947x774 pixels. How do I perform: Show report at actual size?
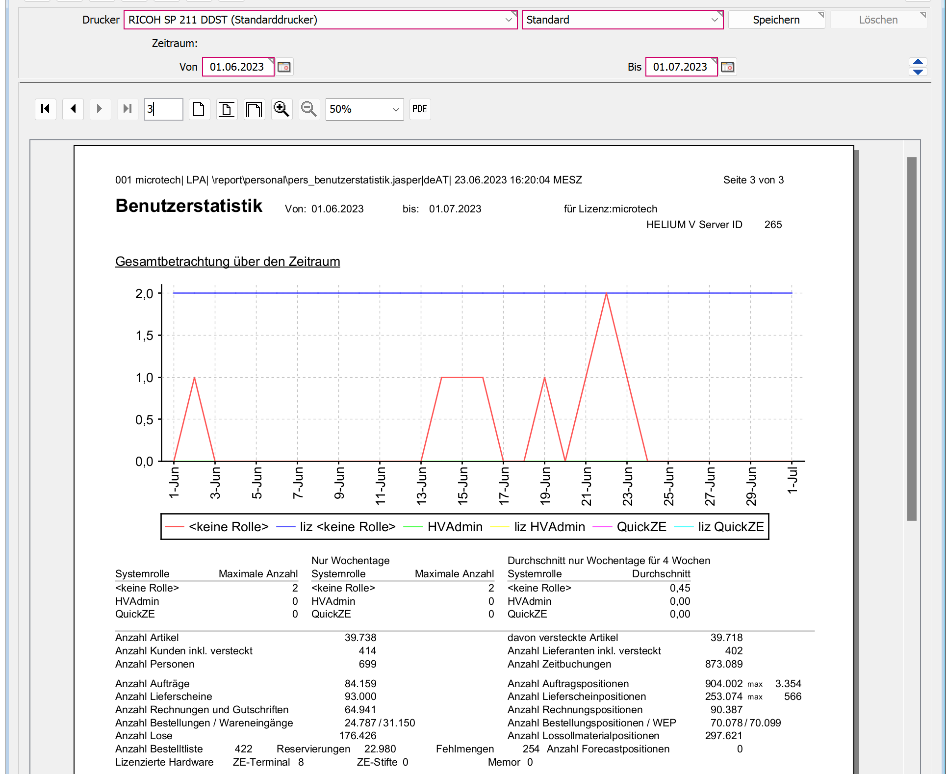[x=199, y=109]
